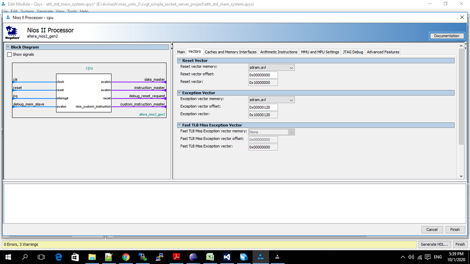Click scroll down arrow in parameters panel
The image size is (470, 264).
point(461,176)
